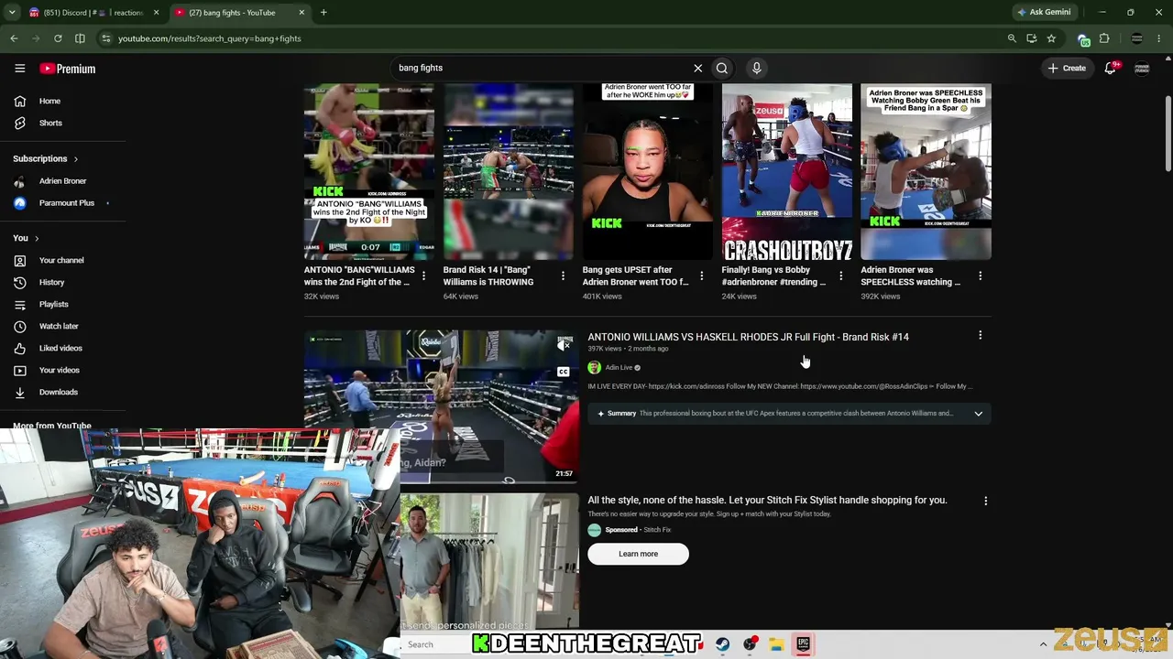The width and height of the screenshot is (1173, 659).
Task: Open the Playlists icon in sidebar
Action: click(x=19, y=304)
